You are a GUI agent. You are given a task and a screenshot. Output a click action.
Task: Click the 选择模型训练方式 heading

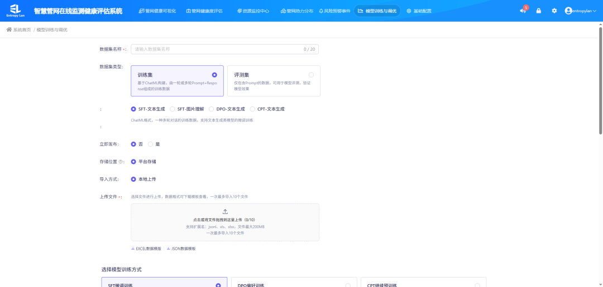[122, 269]
